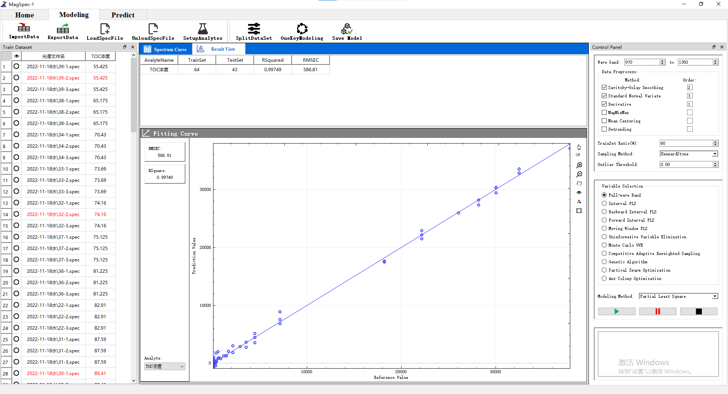Select Genetic Algorithm variable selection

[604, 262]
